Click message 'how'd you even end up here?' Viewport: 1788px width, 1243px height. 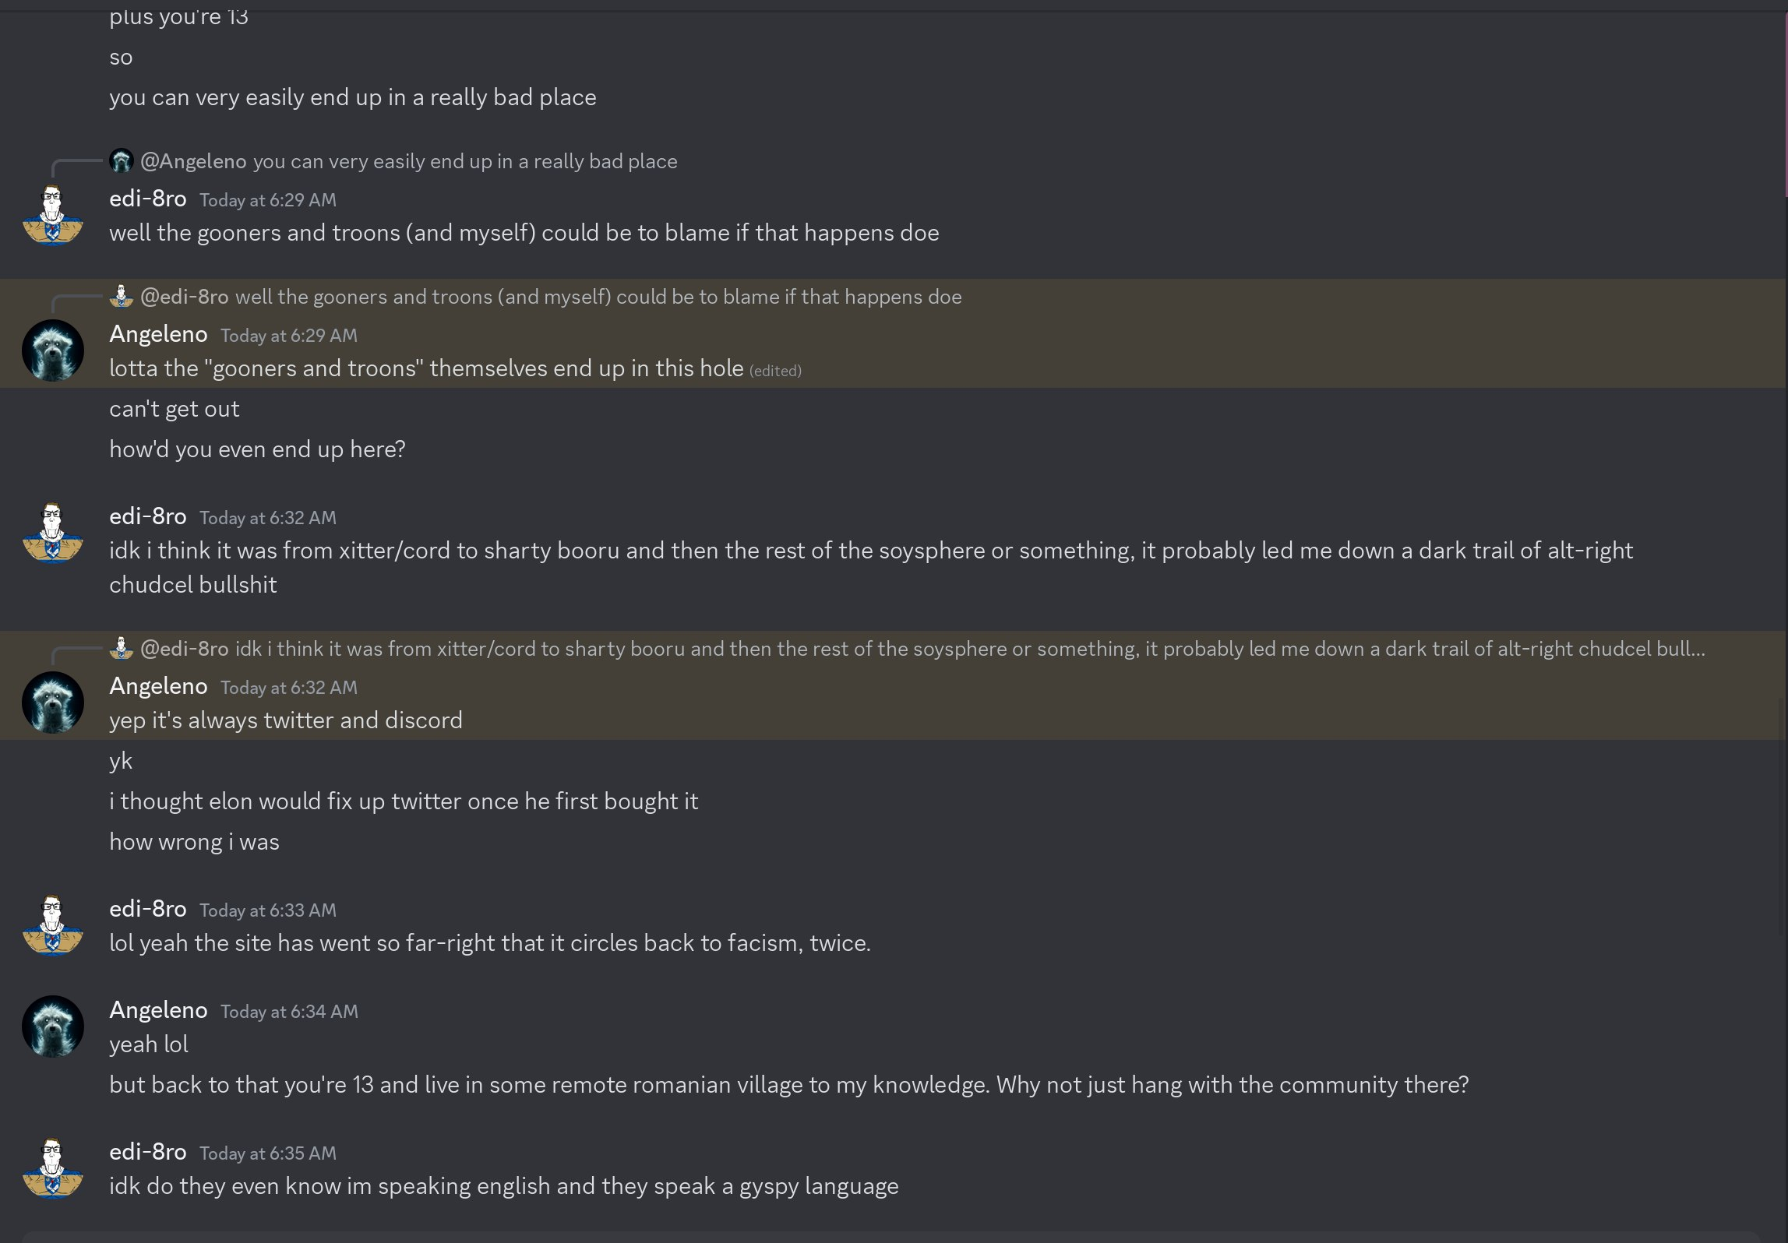click(257, 449)
